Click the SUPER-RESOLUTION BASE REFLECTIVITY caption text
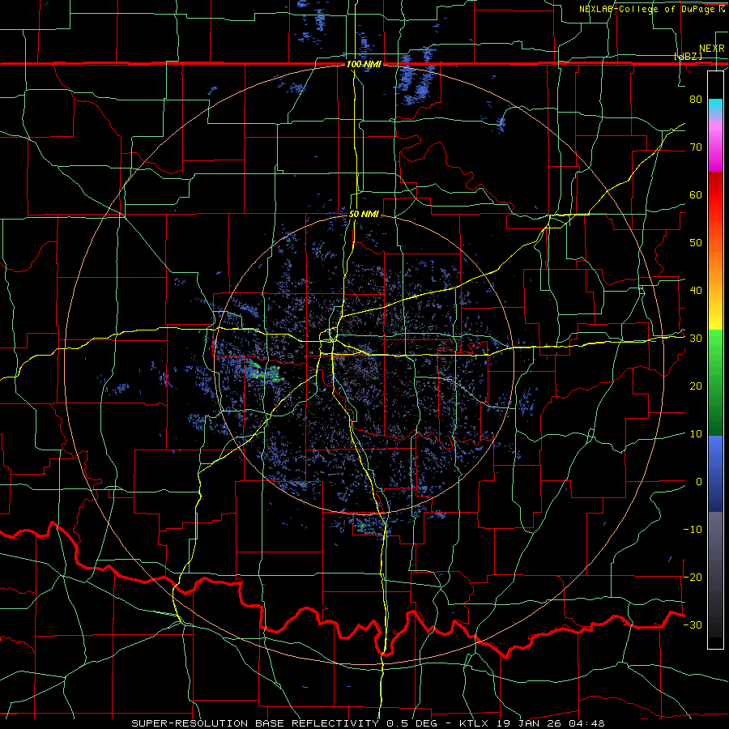This screenshot has height=729, width=729. [255, 723]
